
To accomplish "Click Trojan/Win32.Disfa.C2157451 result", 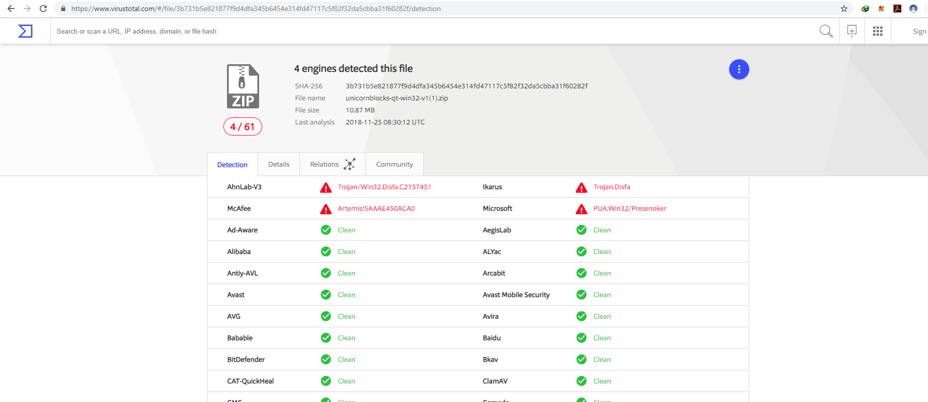I will tap(385, 187).
